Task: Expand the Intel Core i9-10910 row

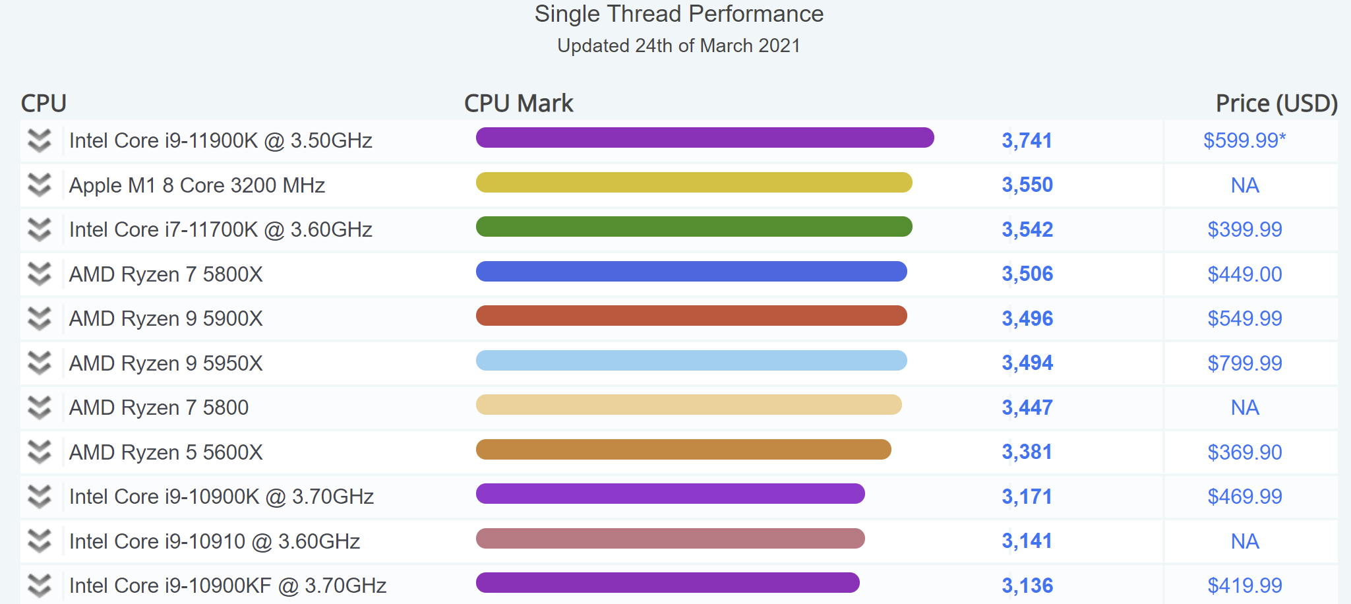Action: (x=40, y=541)
